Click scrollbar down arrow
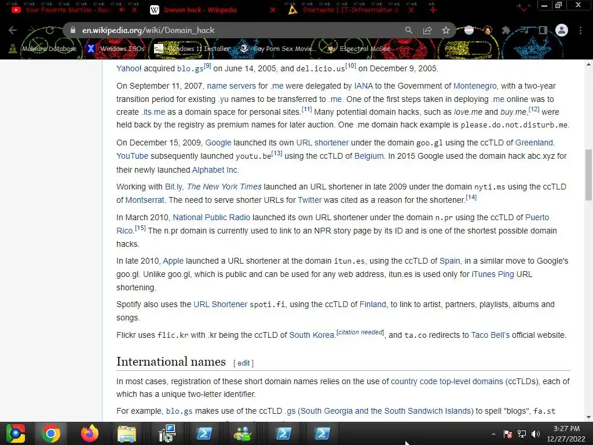The image size is (593, 445). pos(588,417)
